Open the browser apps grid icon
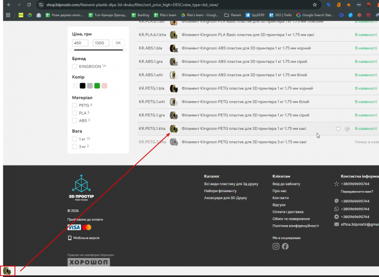The image size is (379, 277). (8, 15)
